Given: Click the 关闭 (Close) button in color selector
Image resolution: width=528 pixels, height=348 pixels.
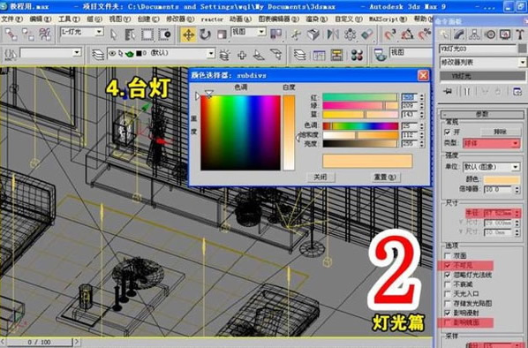Looking at the screenshot, I should click(x=321, y=177).
